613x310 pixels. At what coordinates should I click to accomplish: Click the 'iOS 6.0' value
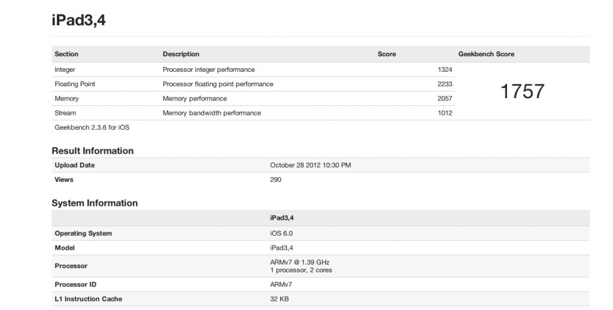point(281,233)
